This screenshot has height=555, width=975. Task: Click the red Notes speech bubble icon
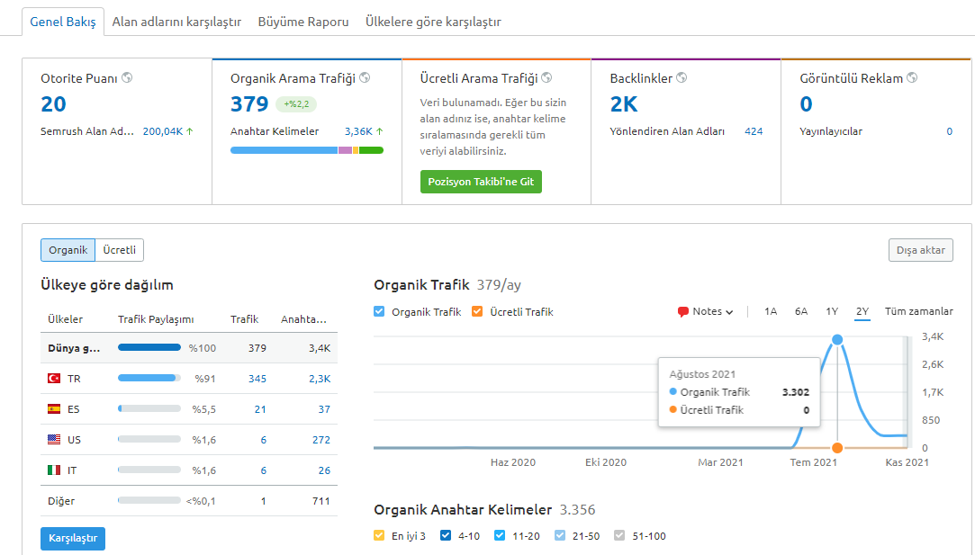[x=682, y=312]
